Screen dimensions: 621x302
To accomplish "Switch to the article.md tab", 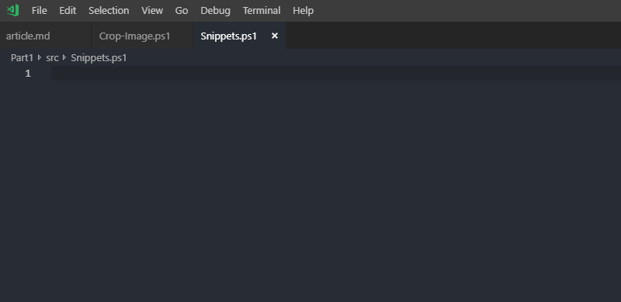I will point(46,36).
